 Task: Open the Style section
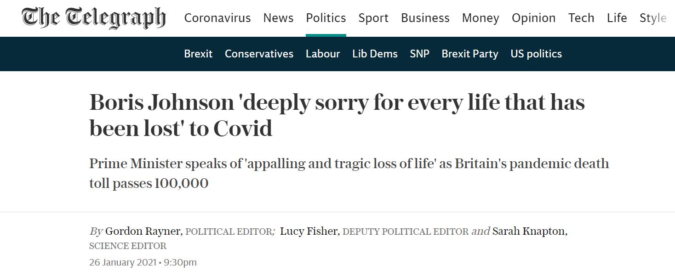pos(653,18)
